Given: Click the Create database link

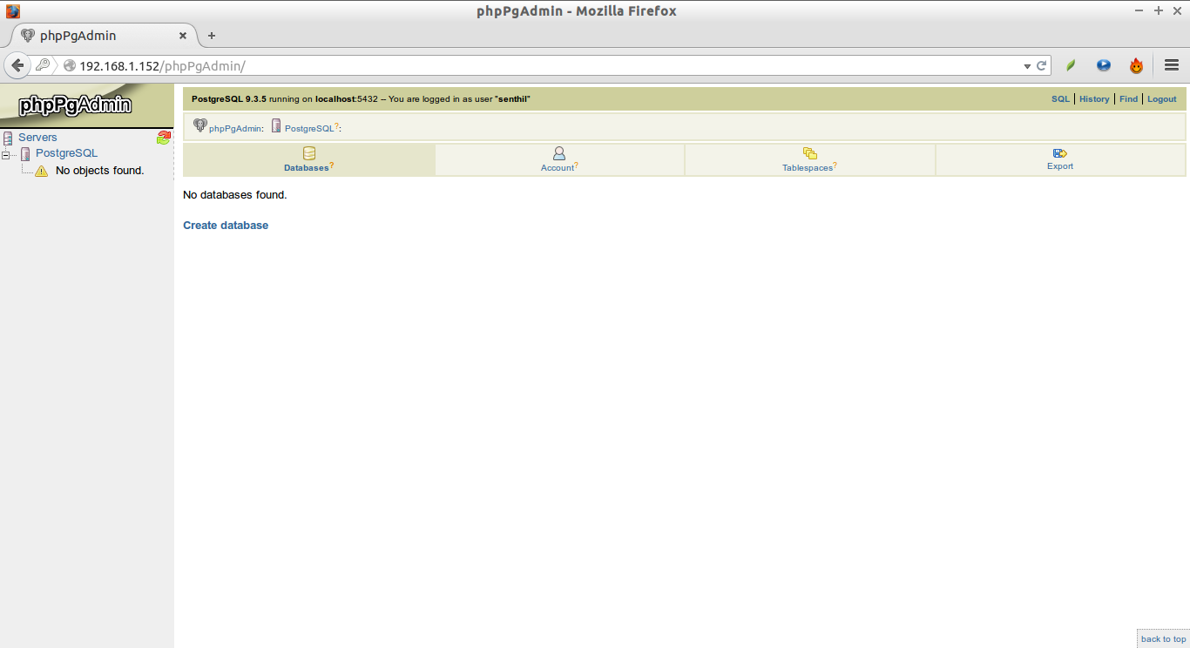Looking at the screenshot, I should pyautogui.click(x=226, y=226).
